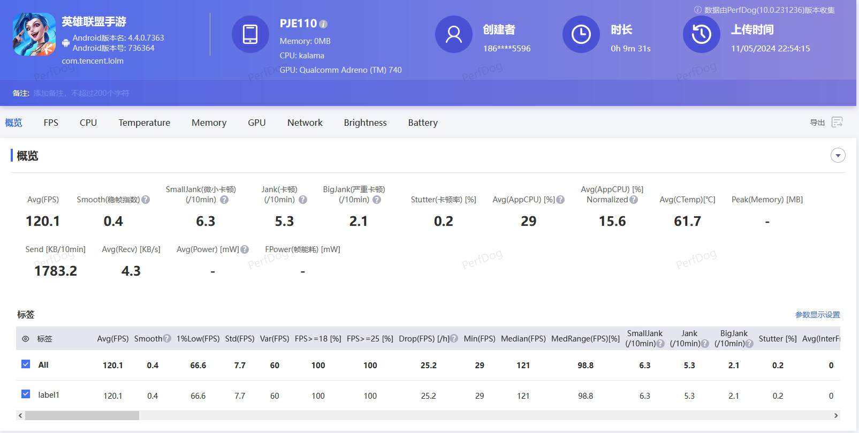Click the help icon beside Avg(Power) [mW]
The height and width of the screenshot is (433, 859).
click(x=245, y=249)
